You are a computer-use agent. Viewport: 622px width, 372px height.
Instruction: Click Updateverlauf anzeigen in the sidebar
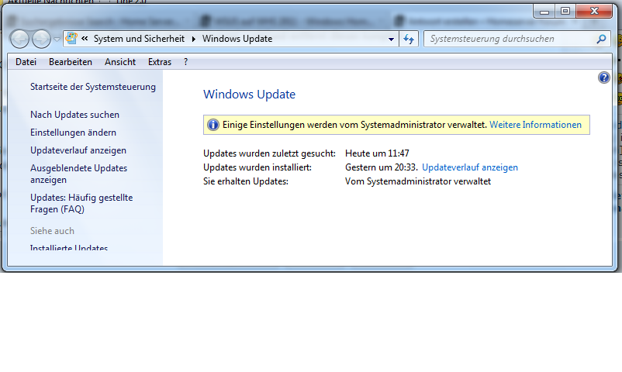tap(78, 150)
